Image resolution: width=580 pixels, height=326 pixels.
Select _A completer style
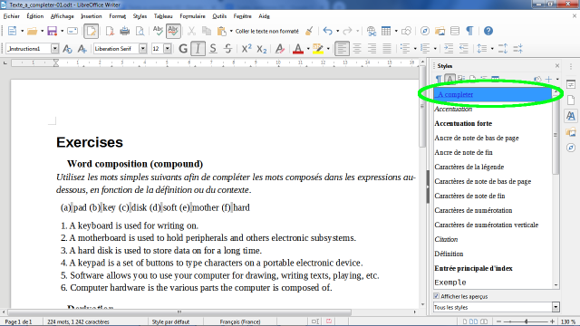492,94
